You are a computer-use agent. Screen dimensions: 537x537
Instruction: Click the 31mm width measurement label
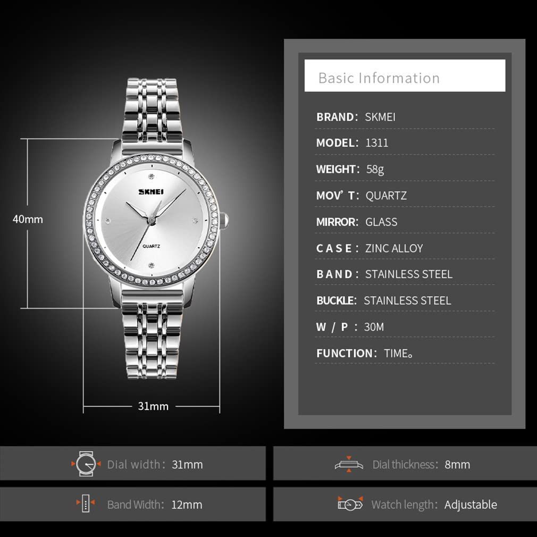[x=153, y=406]
